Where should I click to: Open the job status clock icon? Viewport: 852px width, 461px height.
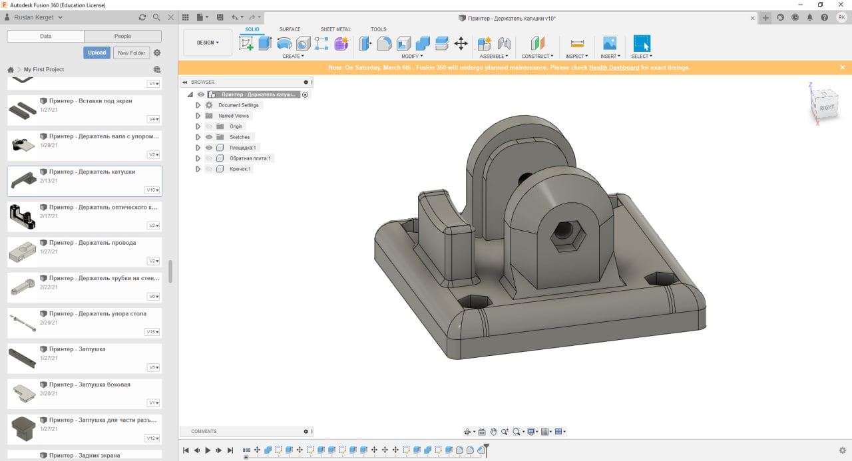click(795, 18)
